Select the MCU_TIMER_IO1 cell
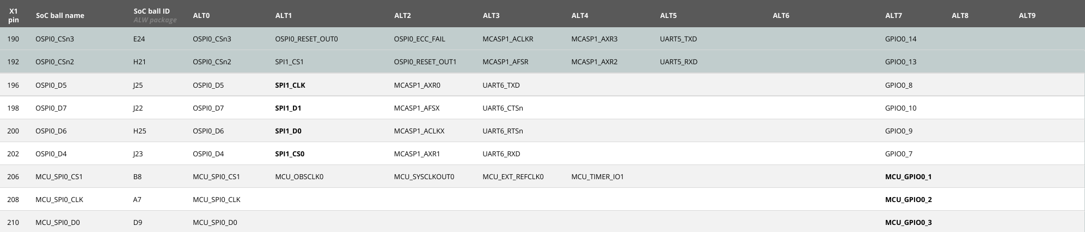Viewport: 1085px width, 232px height. click(597, 176)
